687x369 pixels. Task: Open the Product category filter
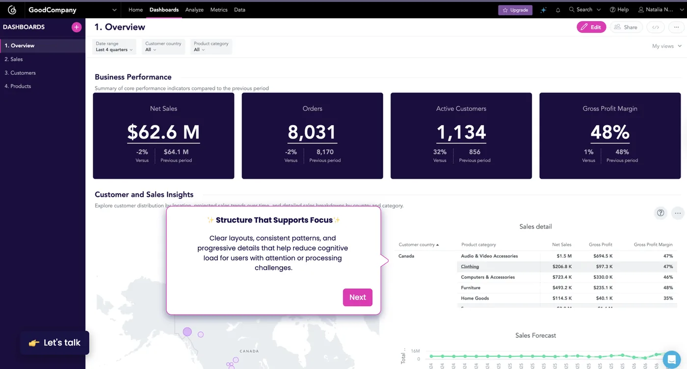tap(211, 47)
